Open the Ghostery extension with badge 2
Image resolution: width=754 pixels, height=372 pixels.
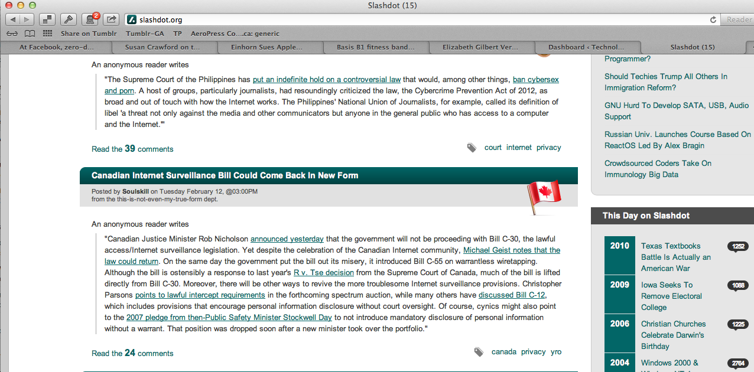(x=90, y=19)
